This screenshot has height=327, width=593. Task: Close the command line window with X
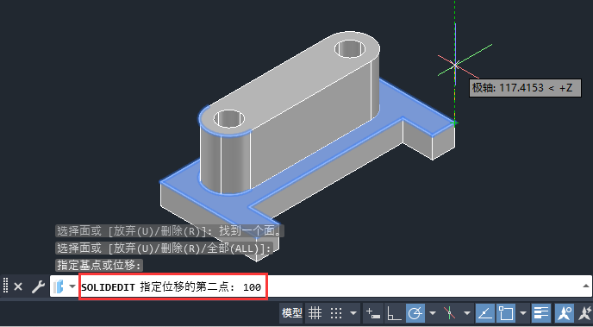(18, 287)
